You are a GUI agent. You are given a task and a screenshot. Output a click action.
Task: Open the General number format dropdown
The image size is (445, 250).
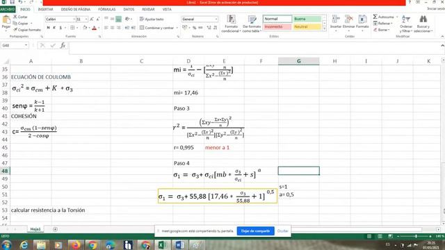click(216, 19)
